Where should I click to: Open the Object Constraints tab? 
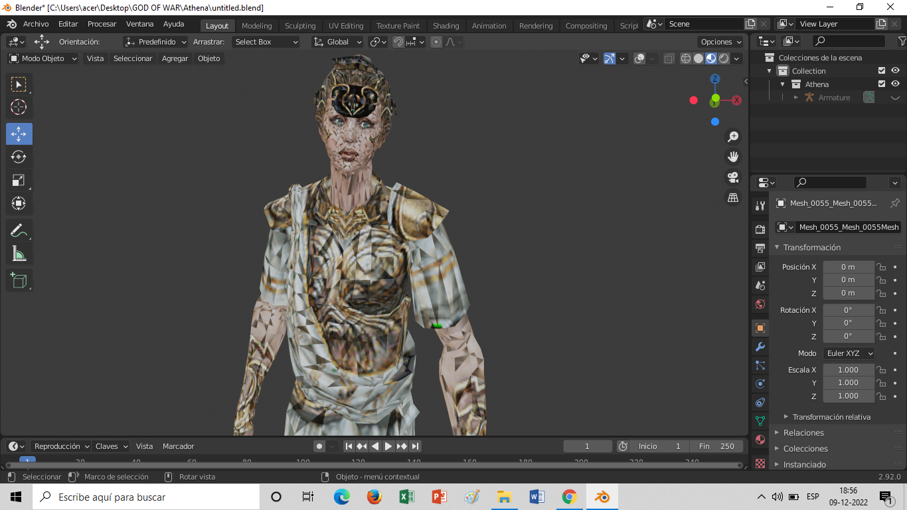point(760,402)
